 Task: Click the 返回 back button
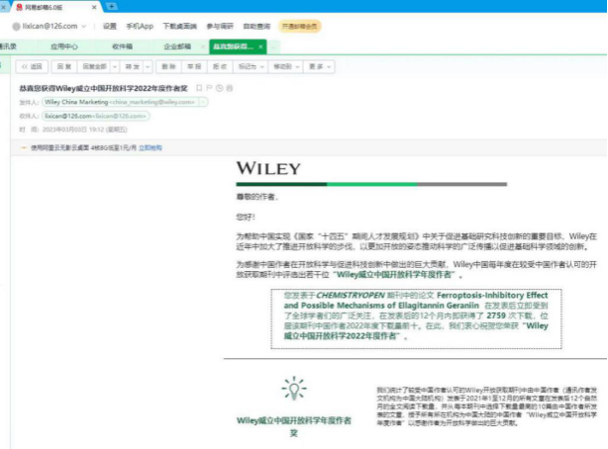(32, 66)
